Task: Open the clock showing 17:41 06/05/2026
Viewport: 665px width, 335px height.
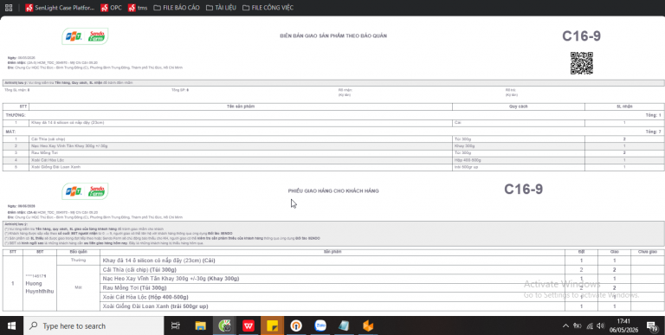Action: pos(623,325)
